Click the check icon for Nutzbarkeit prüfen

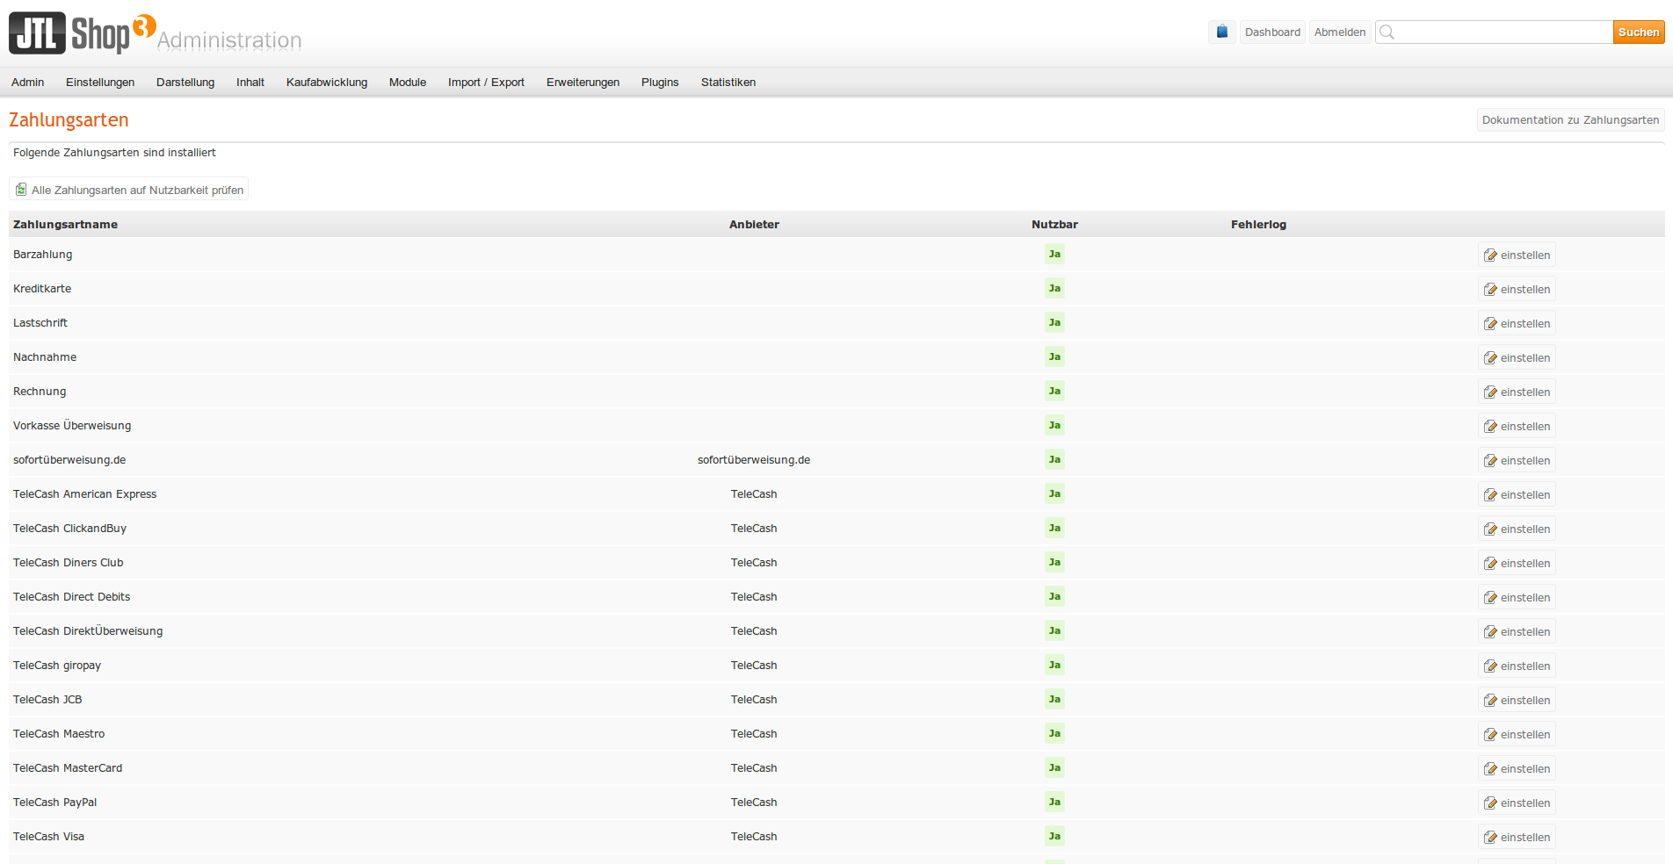[21, 190]
